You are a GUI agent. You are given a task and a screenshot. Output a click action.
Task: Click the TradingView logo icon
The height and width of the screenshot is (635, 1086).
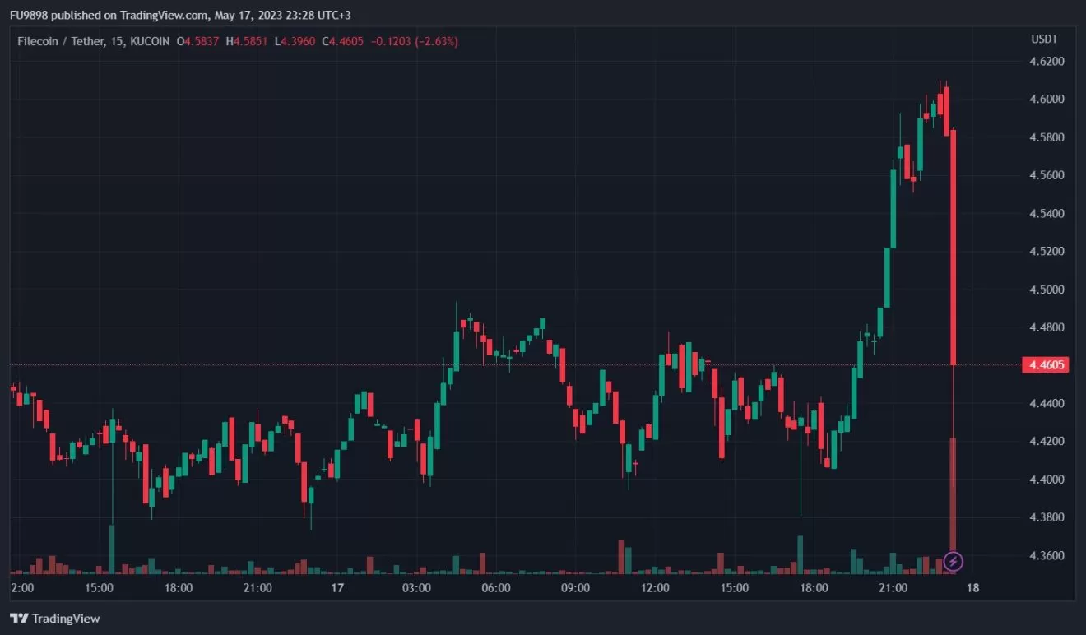point(18,618)
